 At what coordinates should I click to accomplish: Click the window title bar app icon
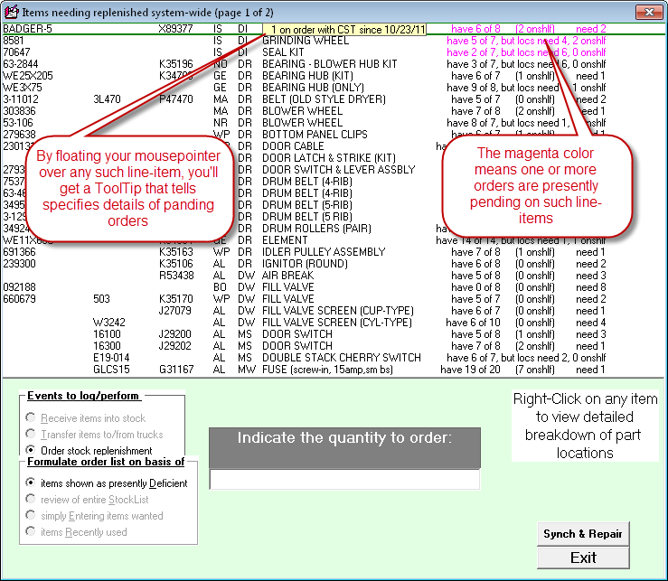point(12,12)
